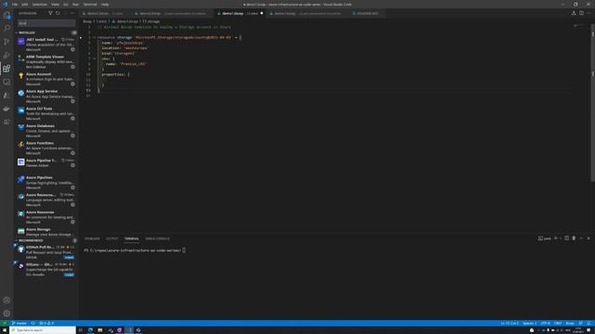Kill terminal with trash icon
The height and width of the screenshot is (334, 595).
[574, 238]
